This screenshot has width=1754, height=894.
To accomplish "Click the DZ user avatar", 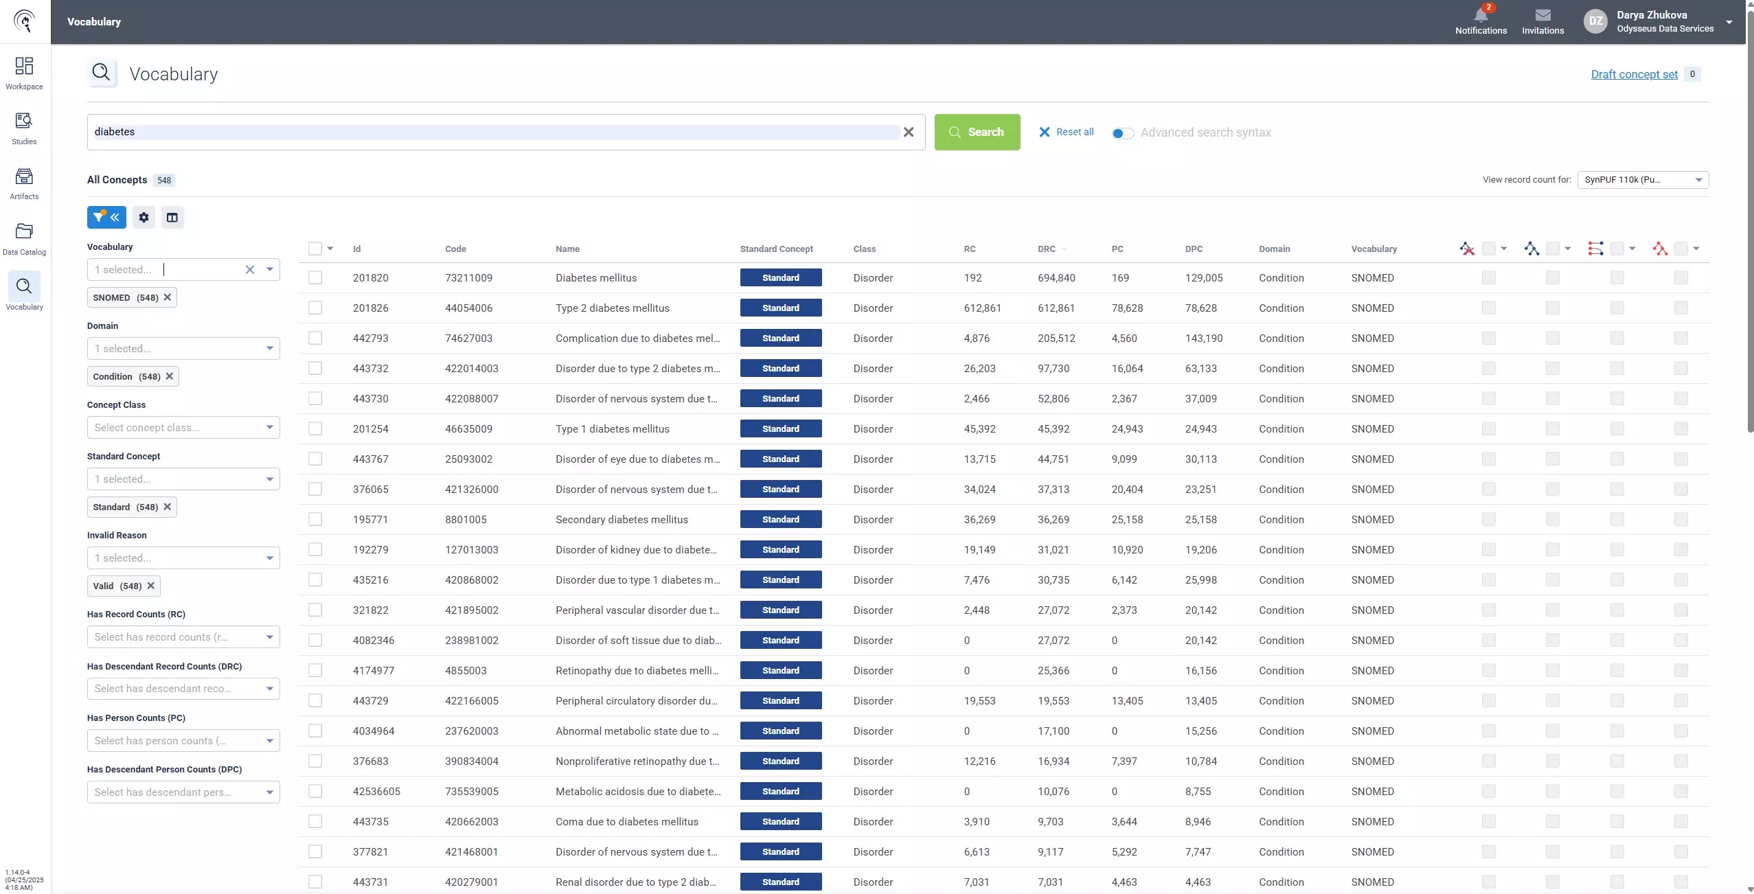I will pos(1595,21).
